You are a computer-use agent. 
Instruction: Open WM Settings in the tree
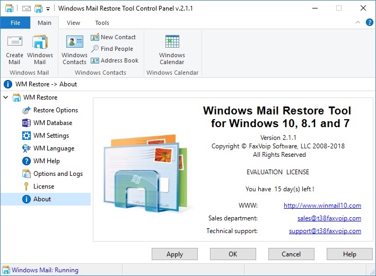tap(51, 136)
